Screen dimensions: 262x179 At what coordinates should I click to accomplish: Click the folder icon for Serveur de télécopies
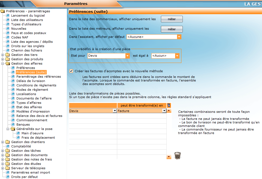tap(8, 168)
